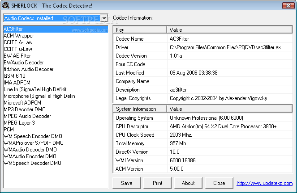The image size is (297, 193).
Task: Click DirectX Version 10.0 value
Action: 174,152
